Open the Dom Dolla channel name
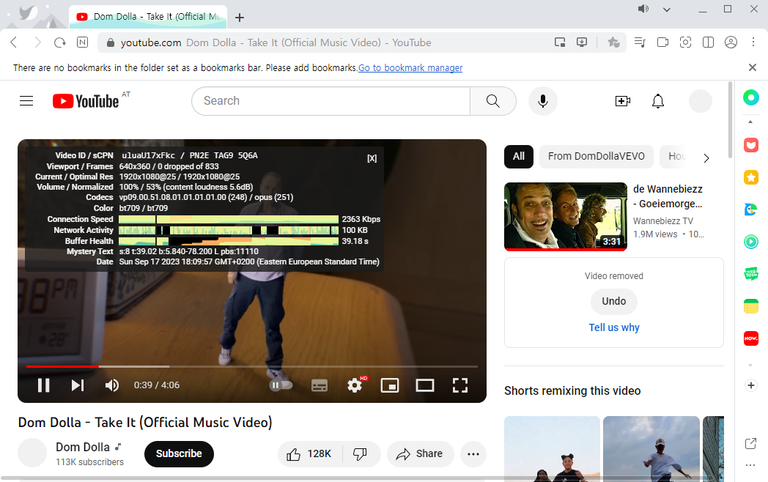 83,448
